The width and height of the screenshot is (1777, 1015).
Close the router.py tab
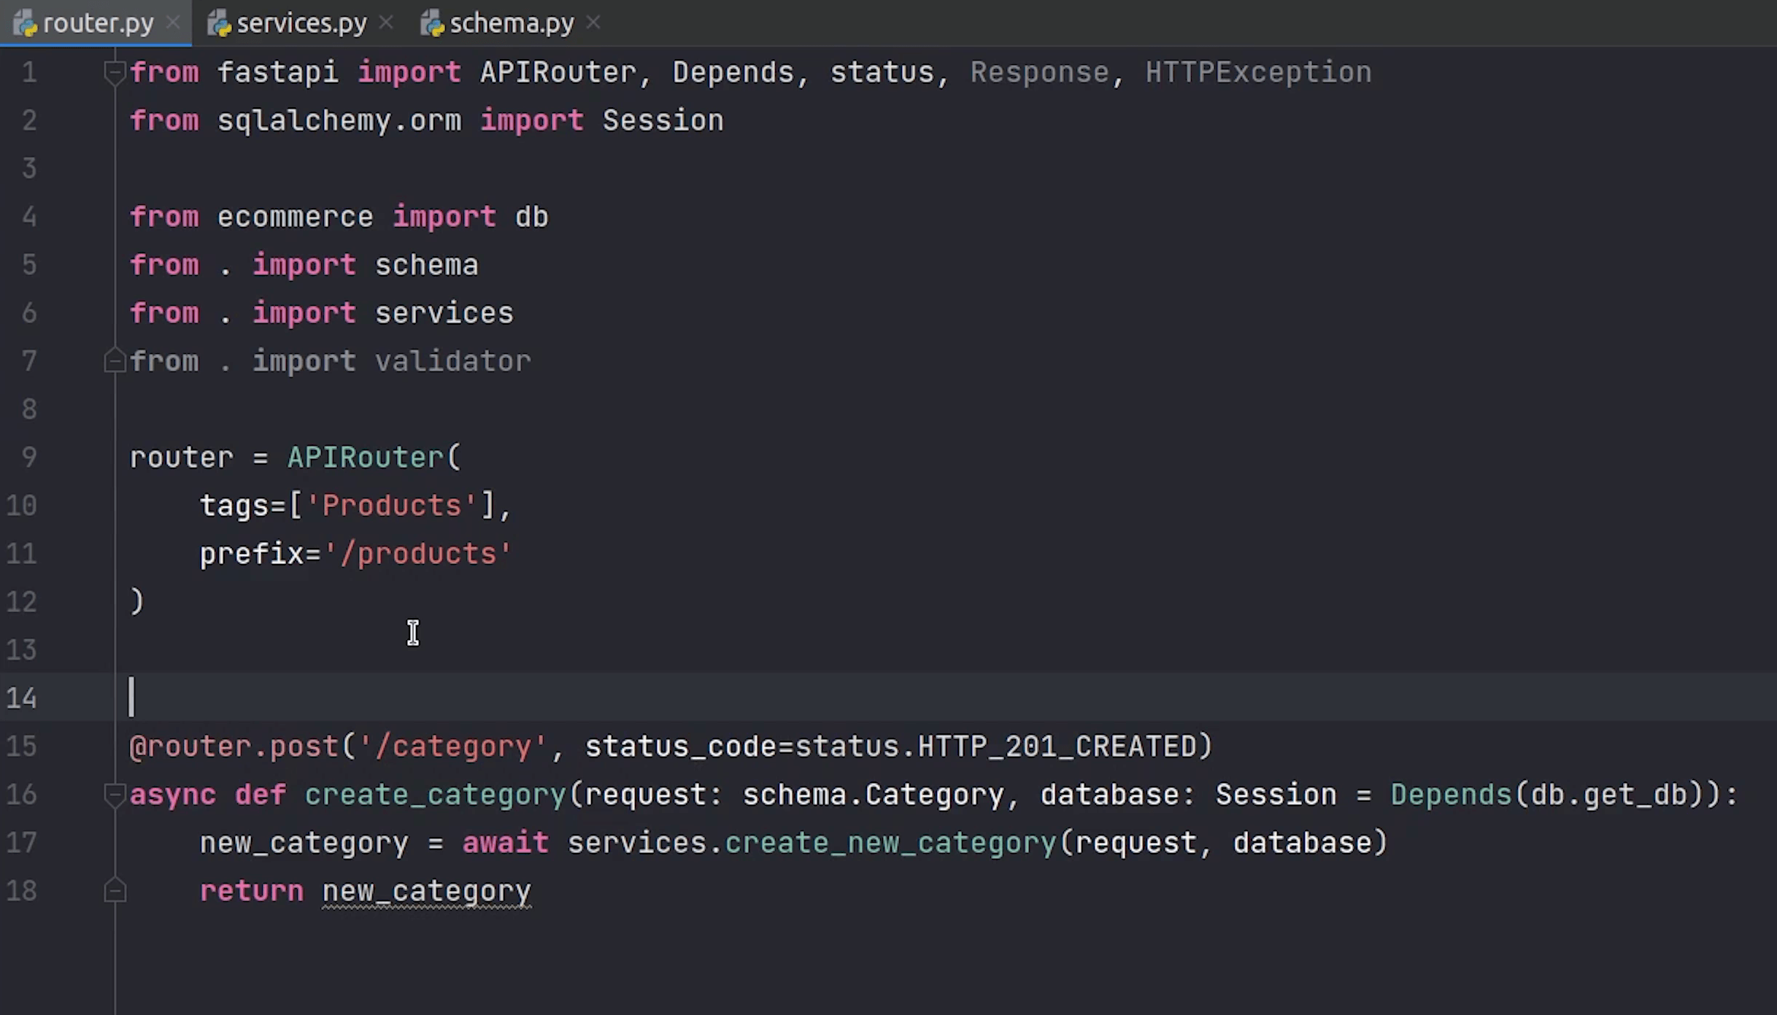coord(173,23)
